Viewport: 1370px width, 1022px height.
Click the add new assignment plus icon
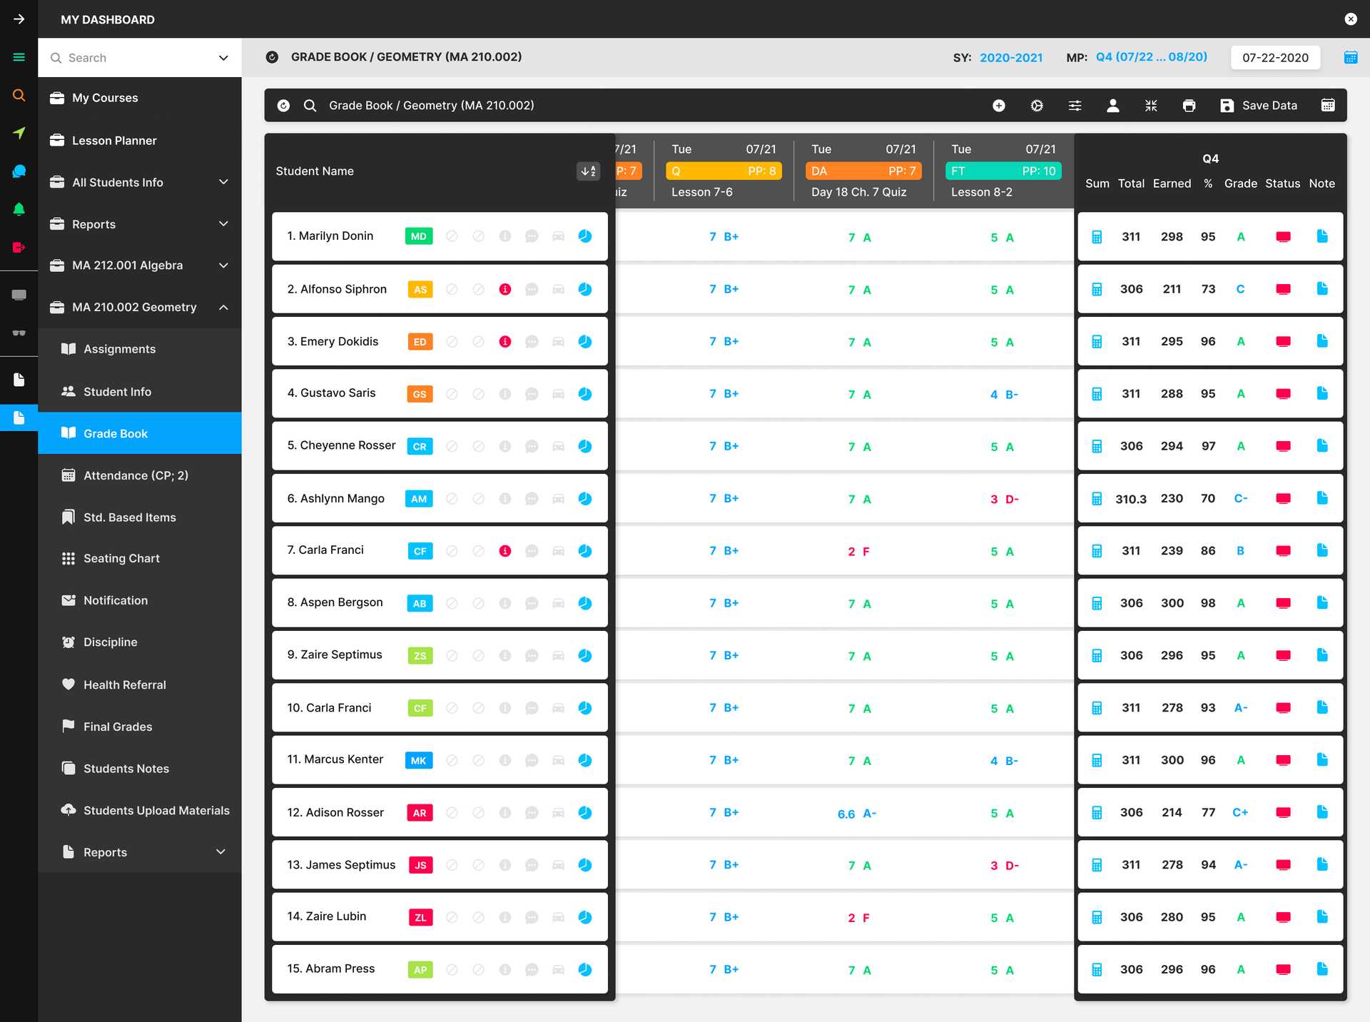coord(998,105)
